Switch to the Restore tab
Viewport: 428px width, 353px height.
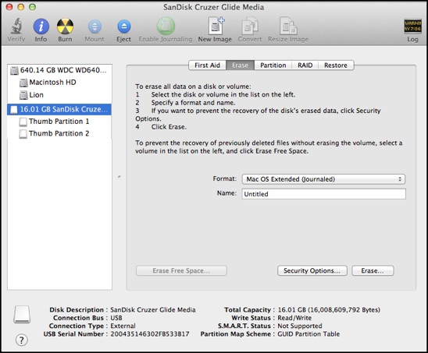336,65
